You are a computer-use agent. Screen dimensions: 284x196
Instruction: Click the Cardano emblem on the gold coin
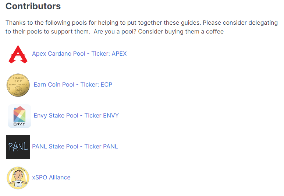click(18, 90)
